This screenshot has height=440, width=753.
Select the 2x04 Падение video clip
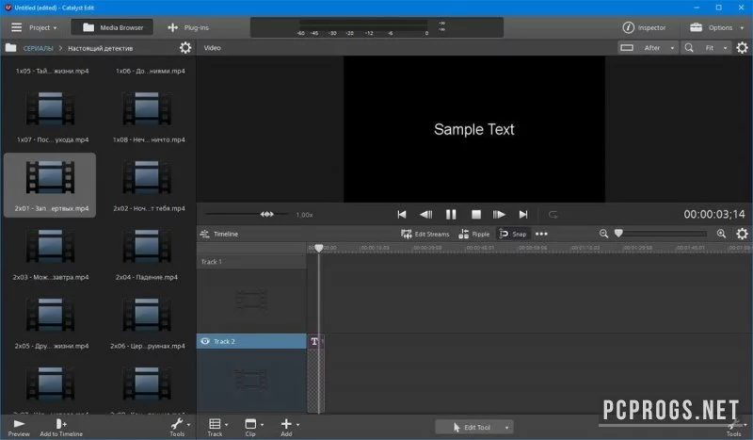pos(147,246)
